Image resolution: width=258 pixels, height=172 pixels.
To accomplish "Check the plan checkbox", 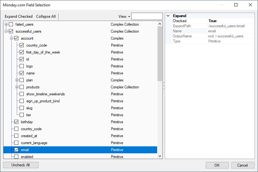I will (21, 80).
